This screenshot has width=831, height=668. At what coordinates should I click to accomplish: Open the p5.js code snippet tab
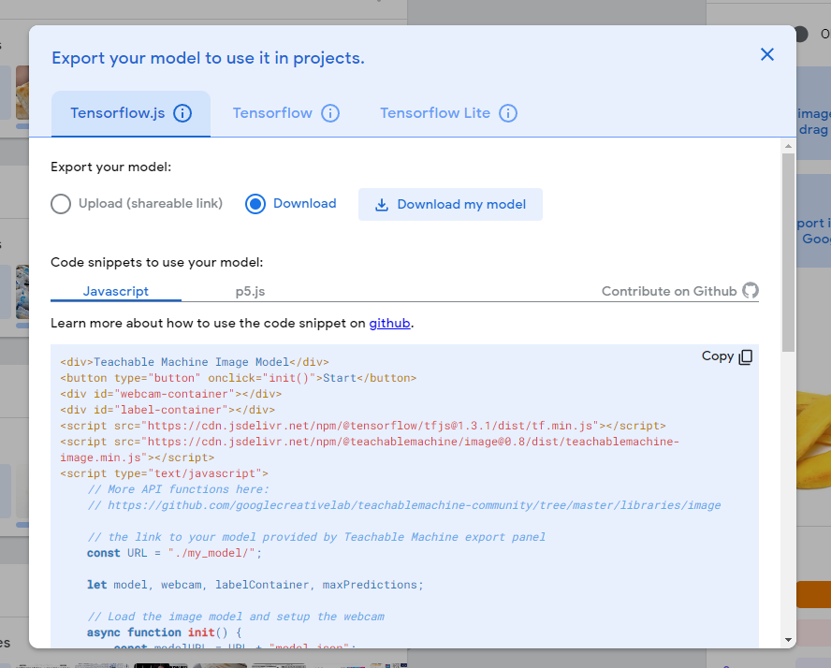pos(250,291)
